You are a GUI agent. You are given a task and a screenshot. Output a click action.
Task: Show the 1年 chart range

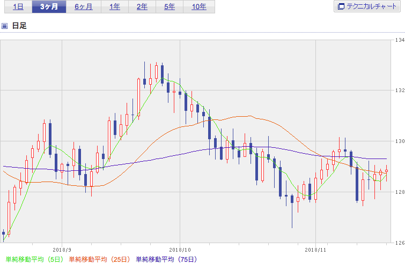tap(115, 7)
